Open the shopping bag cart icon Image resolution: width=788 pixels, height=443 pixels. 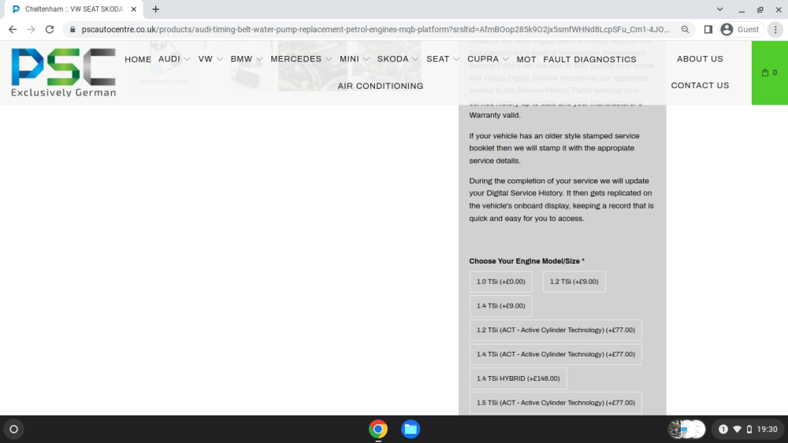coord(769,72)
